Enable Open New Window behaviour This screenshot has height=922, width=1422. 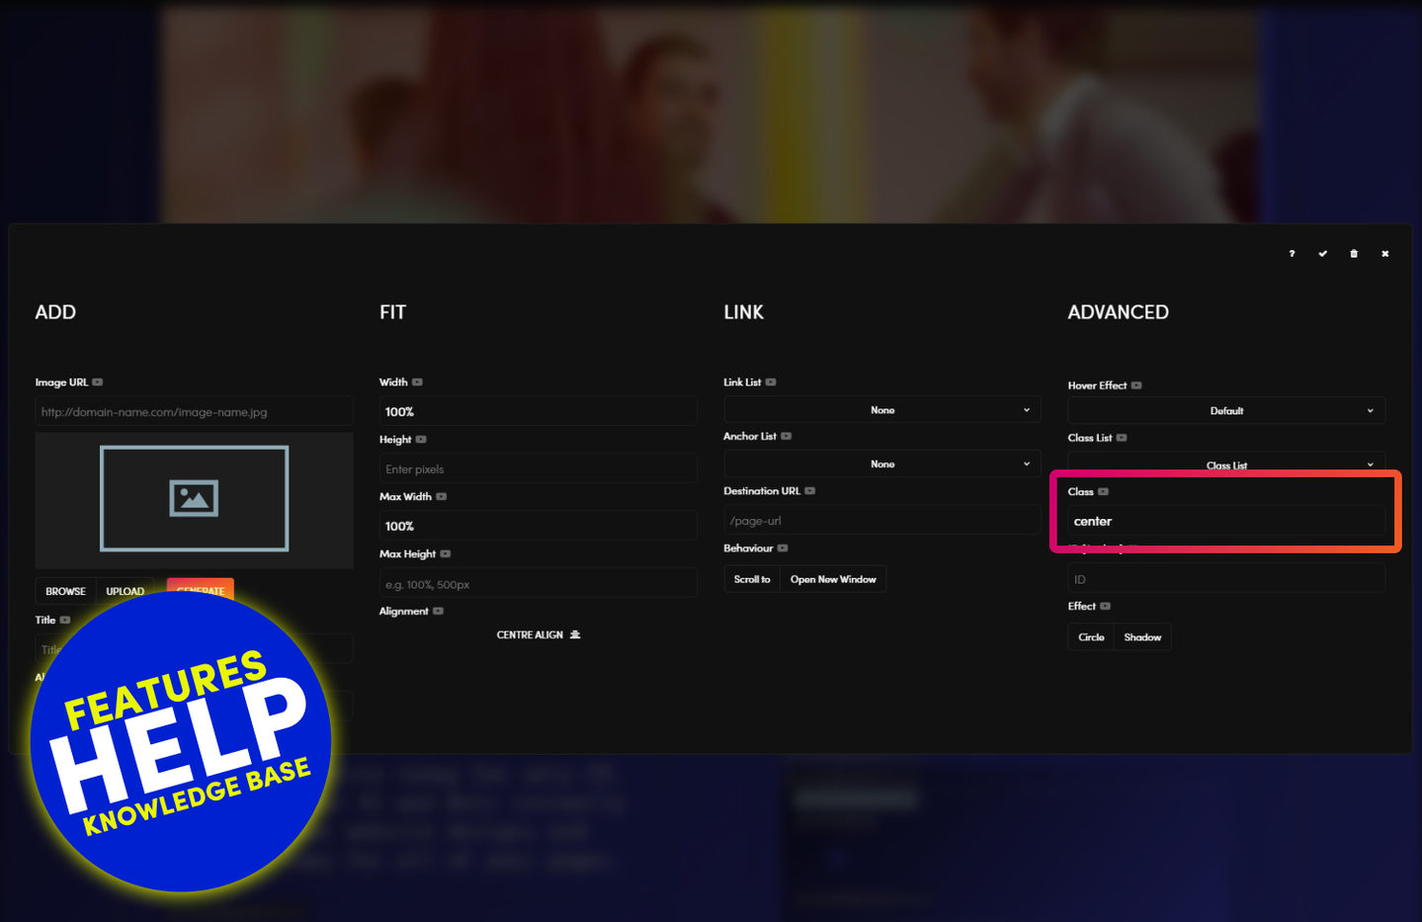click(833, 580)
